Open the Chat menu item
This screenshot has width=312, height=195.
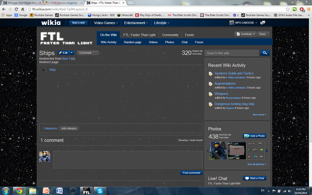(184, 42)
